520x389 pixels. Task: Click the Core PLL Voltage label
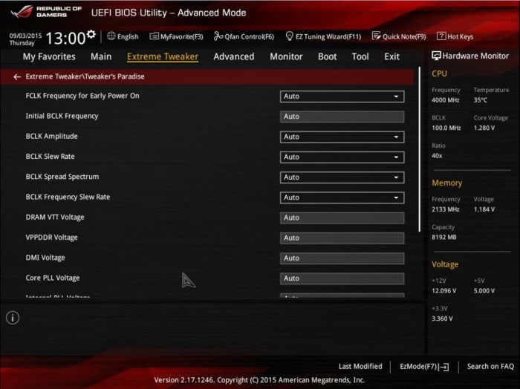(53, 278)
